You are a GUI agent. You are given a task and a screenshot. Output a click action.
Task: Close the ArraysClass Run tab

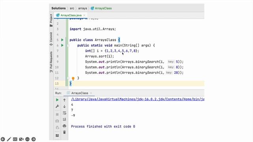[91, 93]
